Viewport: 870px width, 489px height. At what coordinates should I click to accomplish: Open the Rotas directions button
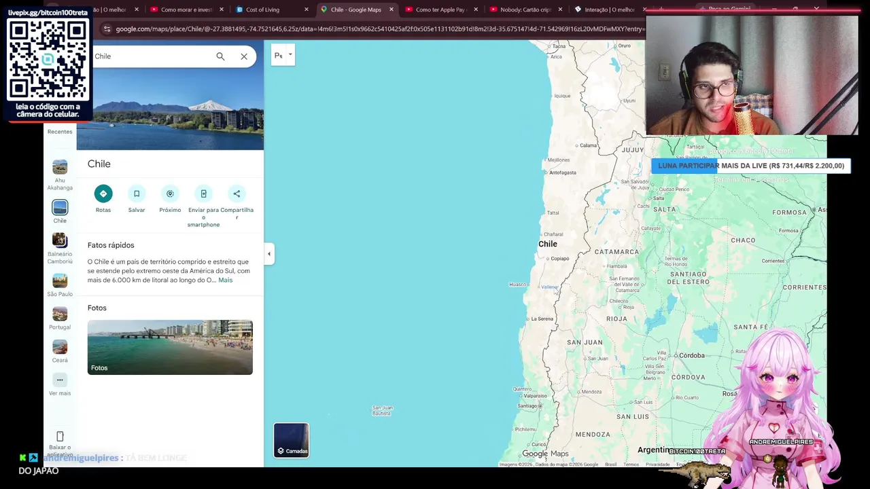(x=103, y=194)
